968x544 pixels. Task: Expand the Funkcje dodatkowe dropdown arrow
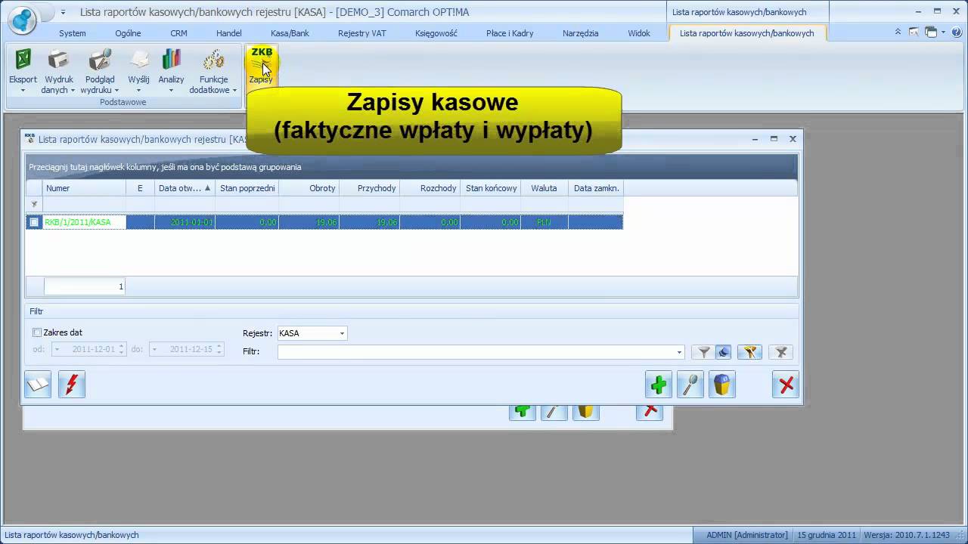234,91
